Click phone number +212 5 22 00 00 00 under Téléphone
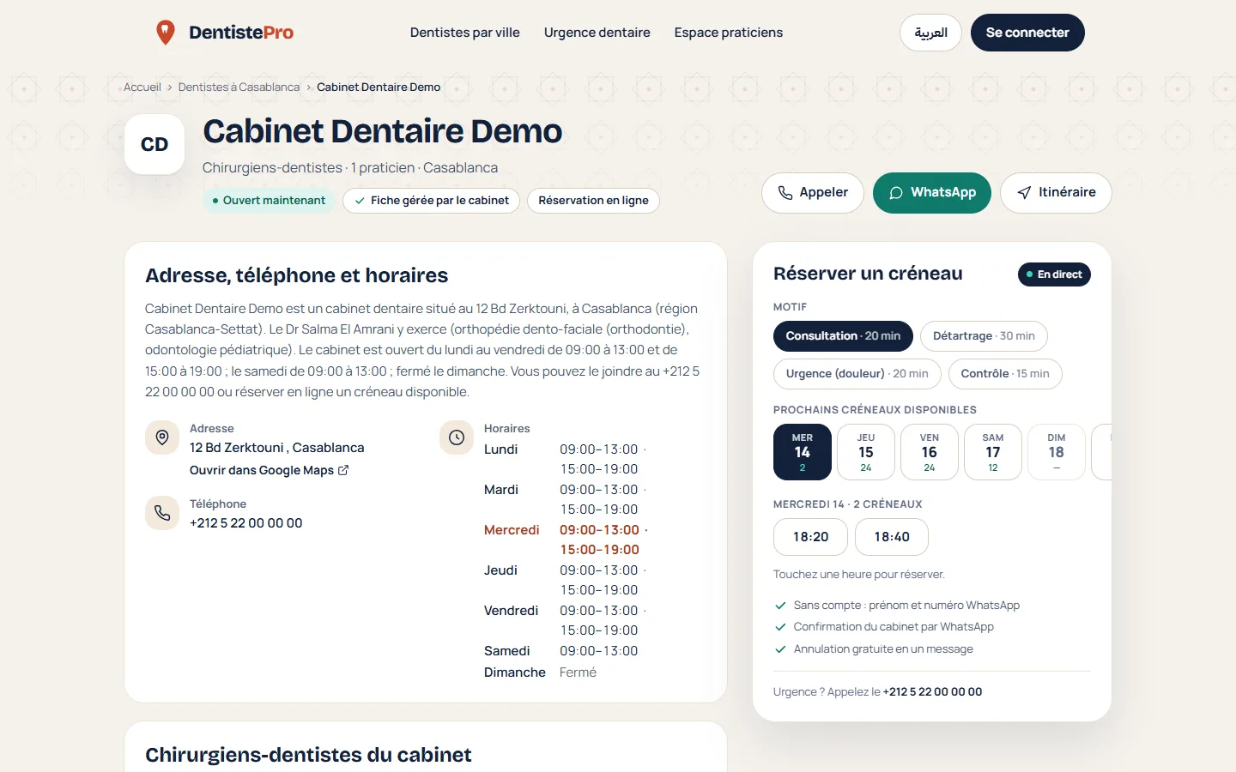 pos(246,523)
